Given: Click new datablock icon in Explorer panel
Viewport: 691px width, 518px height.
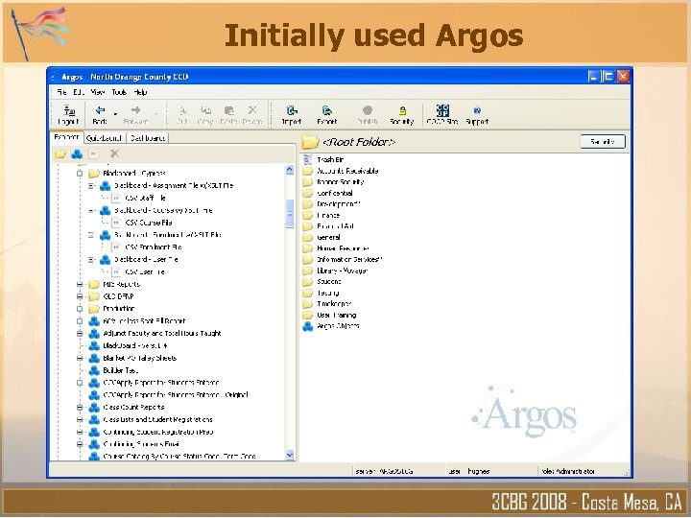Looking at the screenshot, I should pos(77,153).
